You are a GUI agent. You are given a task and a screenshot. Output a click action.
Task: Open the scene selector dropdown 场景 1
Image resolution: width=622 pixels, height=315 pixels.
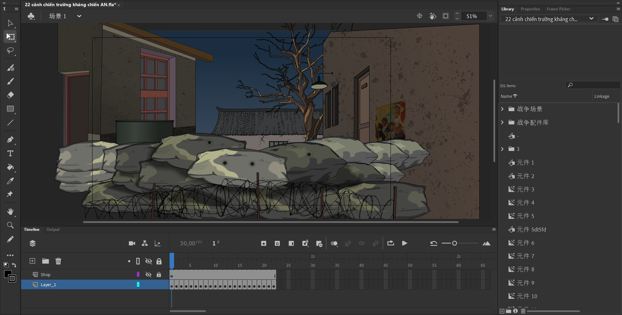point(79,16)
